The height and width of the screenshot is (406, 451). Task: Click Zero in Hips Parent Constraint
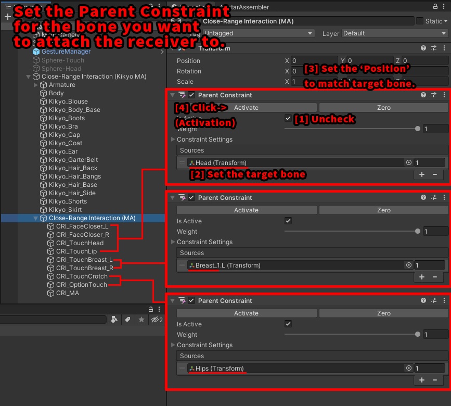(384, 313)
